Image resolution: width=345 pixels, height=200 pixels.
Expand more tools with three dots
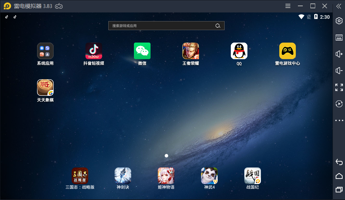click(x=339, y=120)
